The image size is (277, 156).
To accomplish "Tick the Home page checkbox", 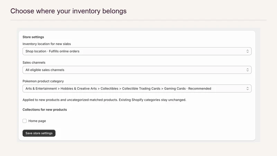I will (25, 121).
